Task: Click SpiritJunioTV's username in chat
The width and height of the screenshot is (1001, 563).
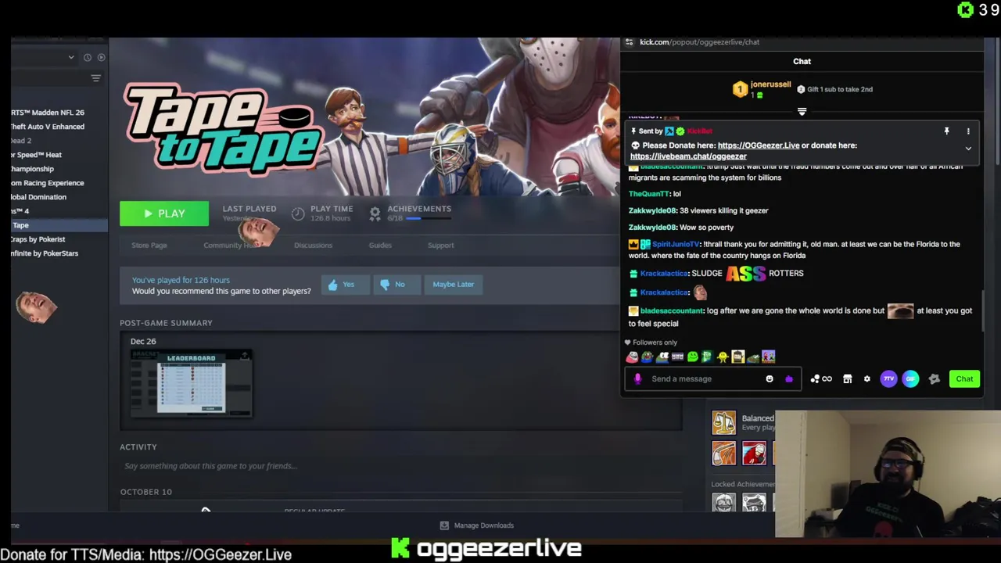Action: click(676, 244)
